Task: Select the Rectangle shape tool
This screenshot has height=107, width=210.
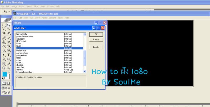Action: pos(9,59)
